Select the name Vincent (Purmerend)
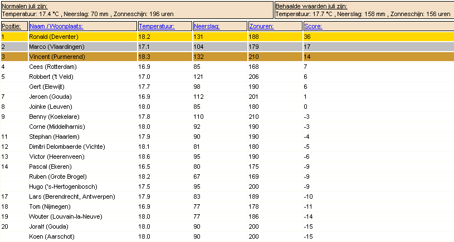Image resolution: width=454 pixels, height=242 pixels. [57, 57]
